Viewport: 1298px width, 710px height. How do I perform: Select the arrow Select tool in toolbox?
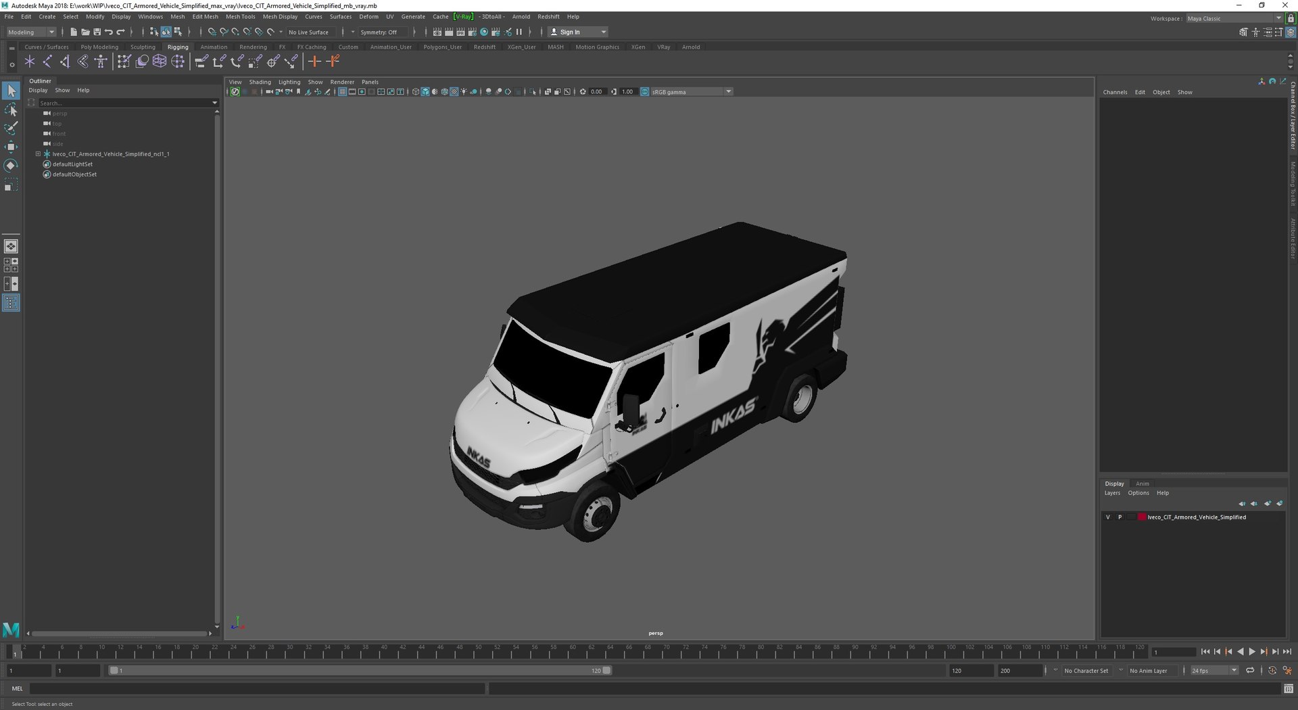(x=11, y=91)
